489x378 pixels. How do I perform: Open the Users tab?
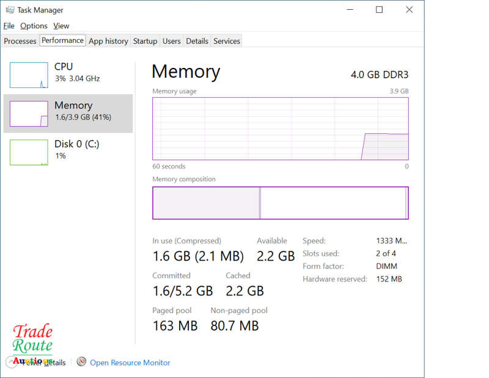pyautogui.click(x=171, y=41)
